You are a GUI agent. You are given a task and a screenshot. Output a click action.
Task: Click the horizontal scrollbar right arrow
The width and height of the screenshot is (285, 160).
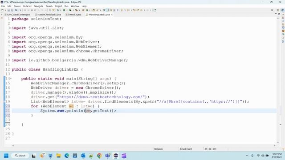(275, 145)
